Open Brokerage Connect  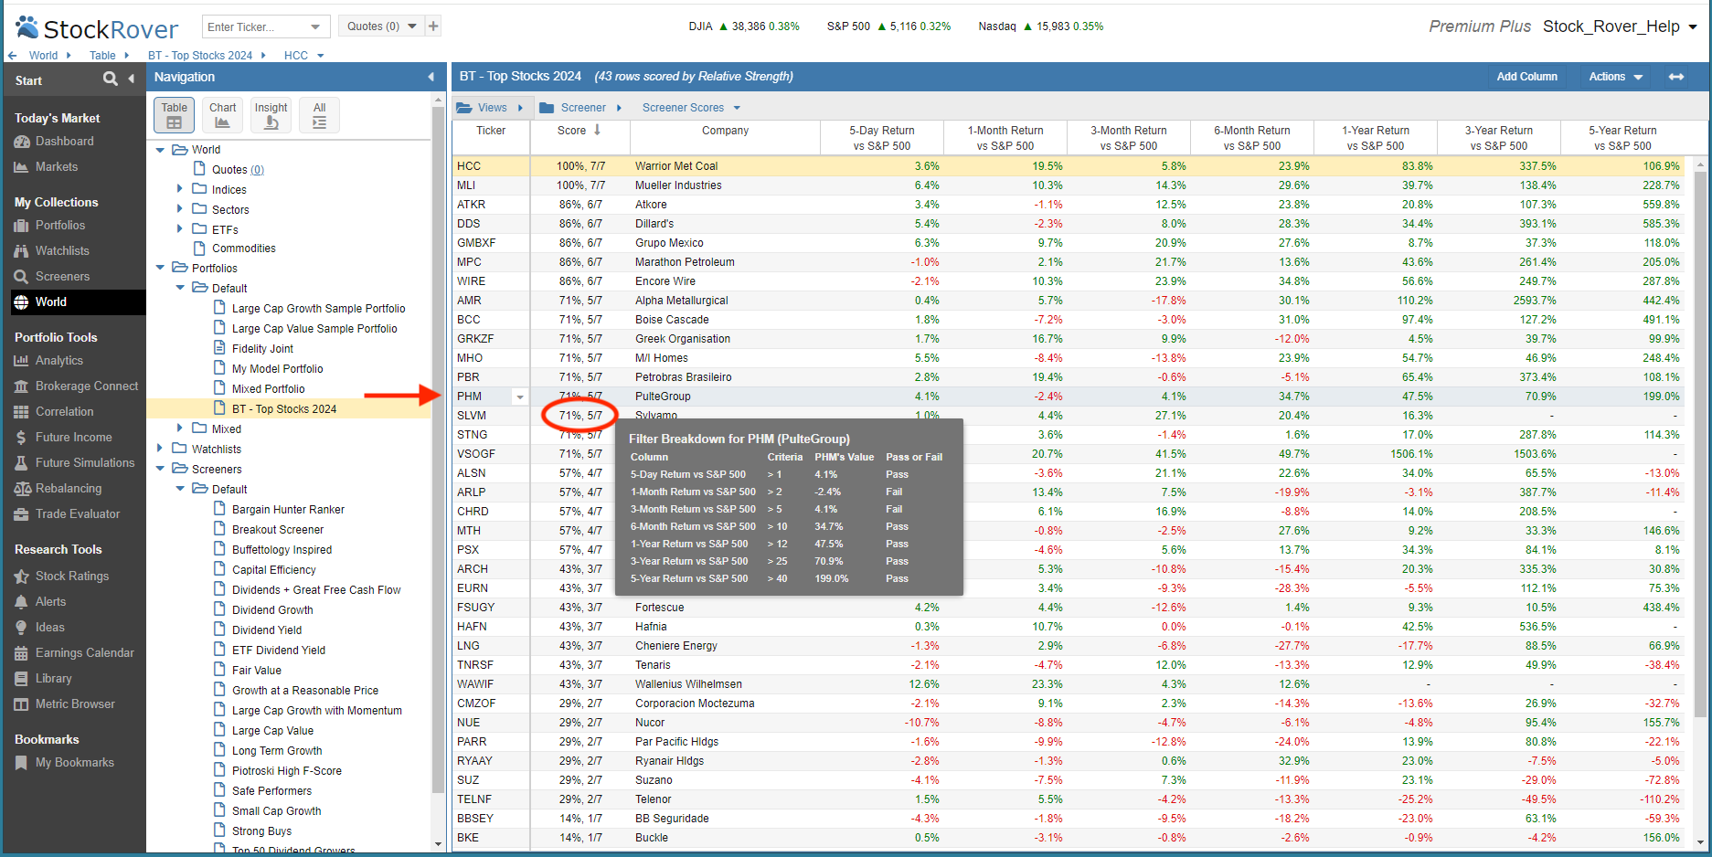[x=87, y=386]
